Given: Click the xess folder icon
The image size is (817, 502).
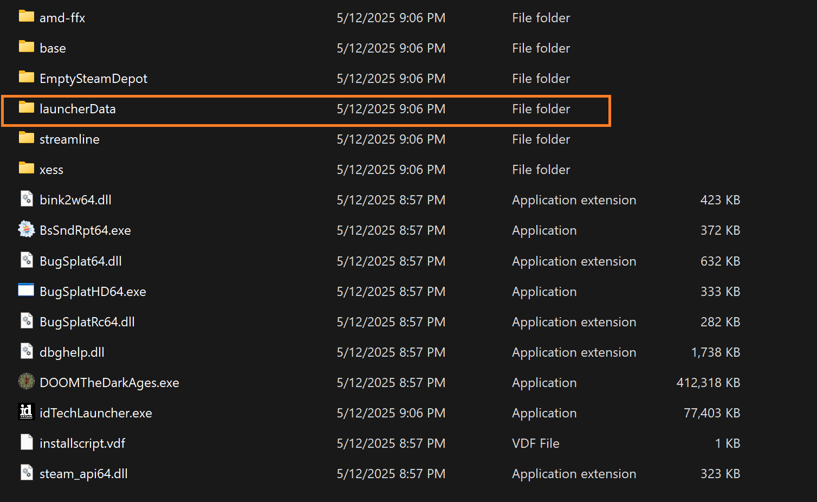Looking at the screenshot, I should (26, 169).
